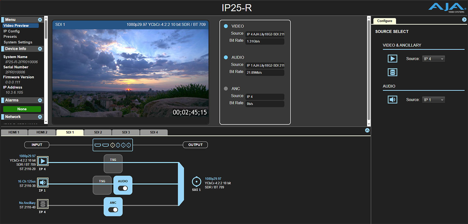468x224 pixels.
Task: Toggle the ANC switch in signal diagram
Action: [x=113, y=210]
